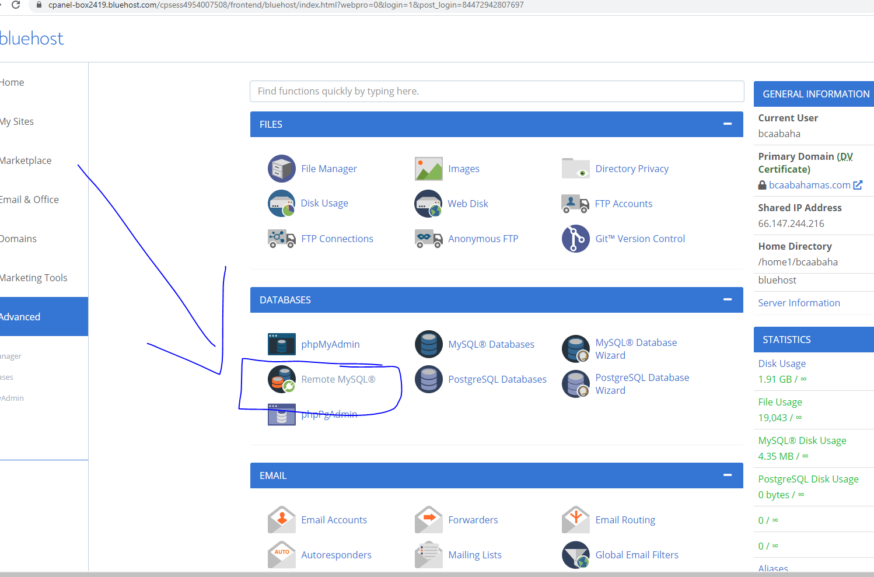The height and width of the screenshot is (577, 874).
Task: Focus the Find functions search box
Action: pos(497,92)
